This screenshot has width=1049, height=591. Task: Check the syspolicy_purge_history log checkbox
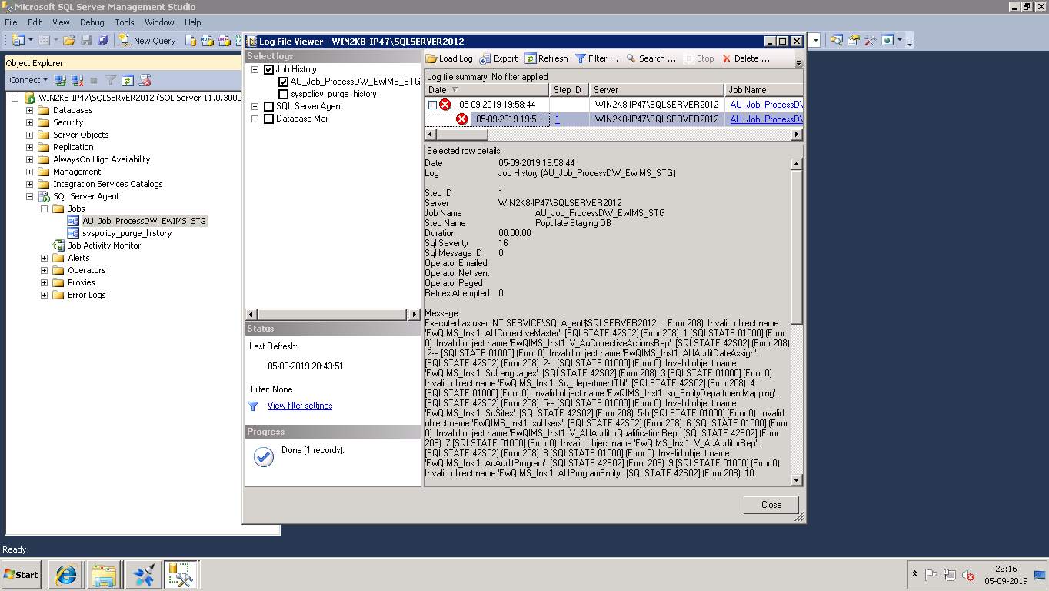tap(283, 94)
